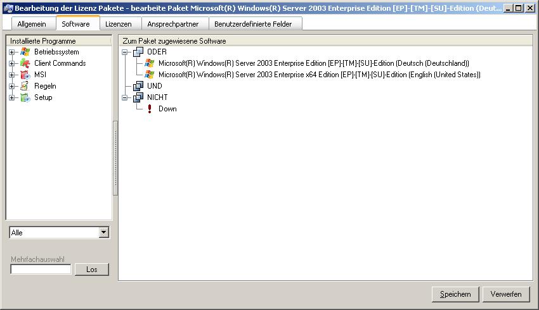This screenshot has height=310, width=539.
Task: Expand the Client Commands tree node
Action: pos(11,63)
